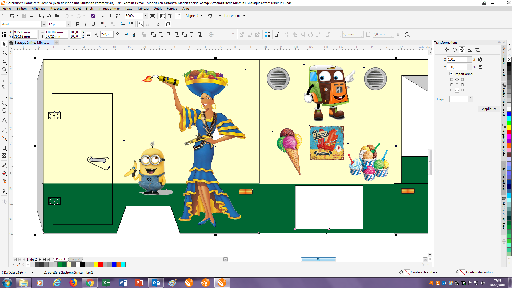Screen dimensions: 512x288
Task: Open the Effets menu
Action: pos(89,9)
